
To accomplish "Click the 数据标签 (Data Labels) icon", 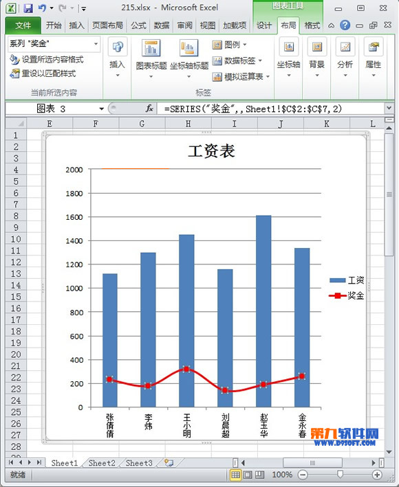I will 217,60.
